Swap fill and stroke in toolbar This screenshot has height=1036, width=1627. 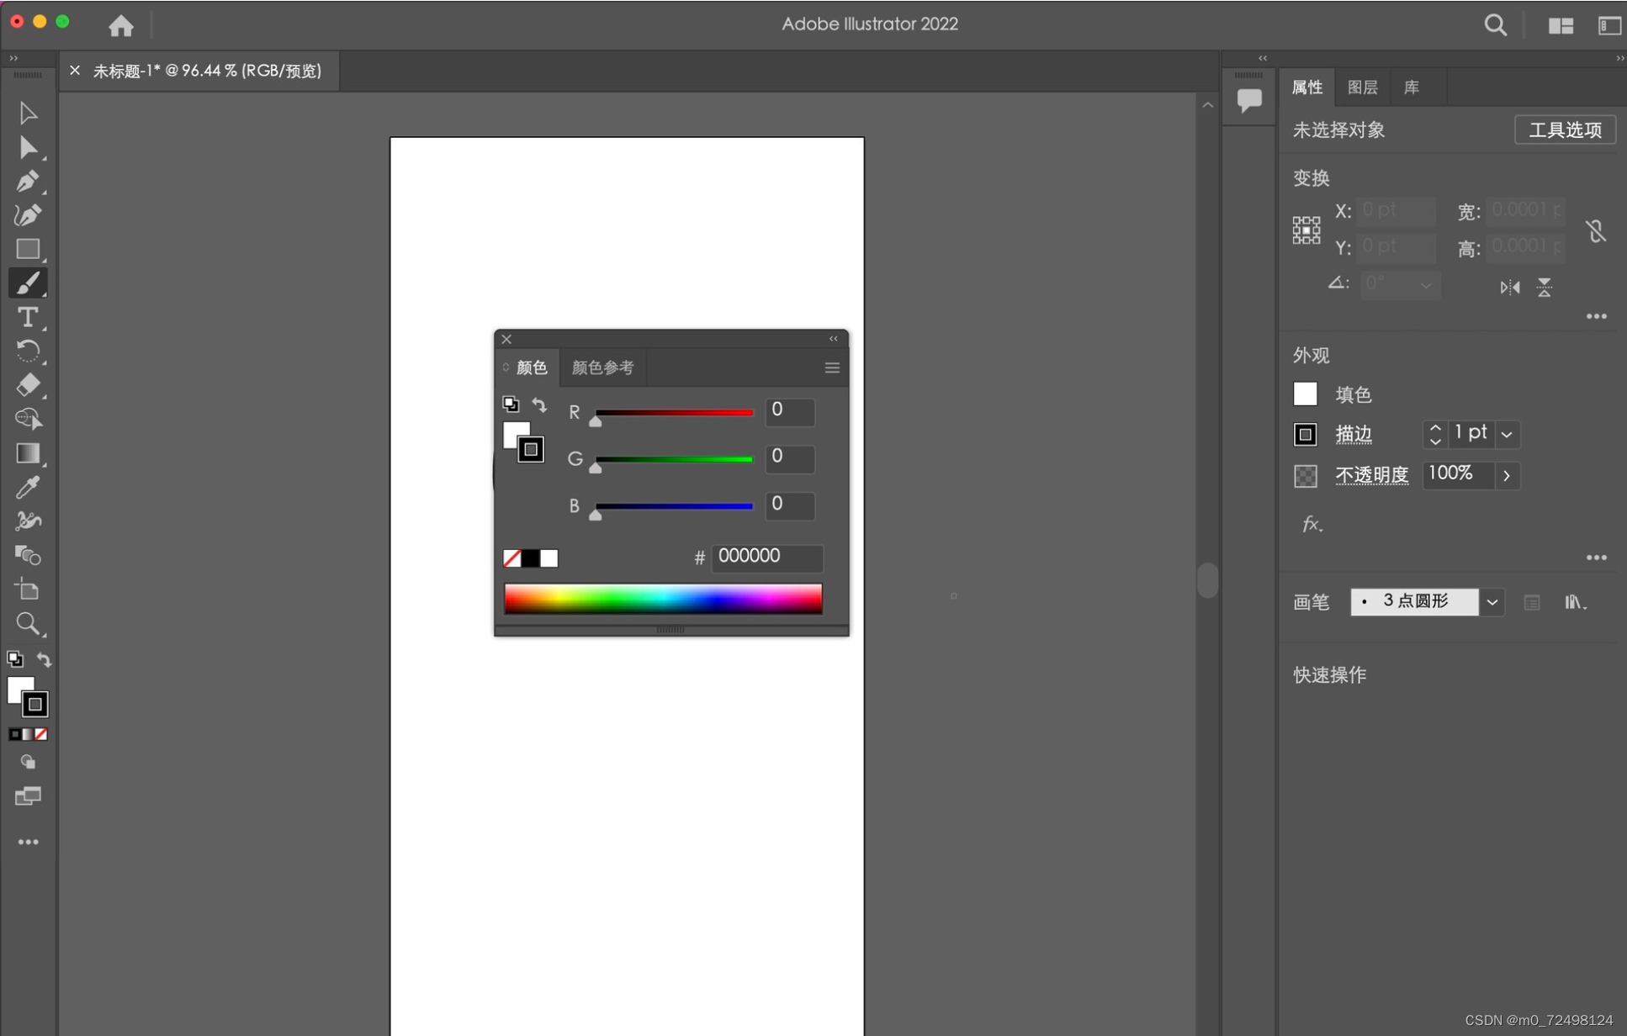tap(44, 660)
